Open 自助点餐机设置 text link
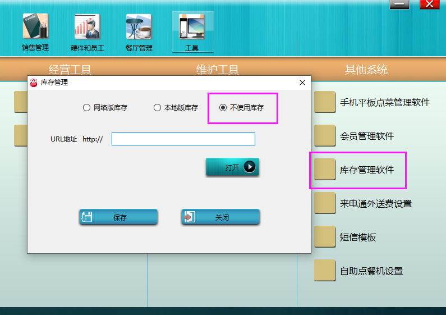The image size is (446, 315). pos(371,271)
